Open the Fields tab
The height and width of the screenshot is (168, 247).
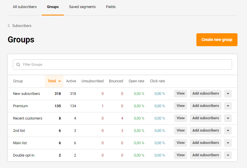[111, 7]
